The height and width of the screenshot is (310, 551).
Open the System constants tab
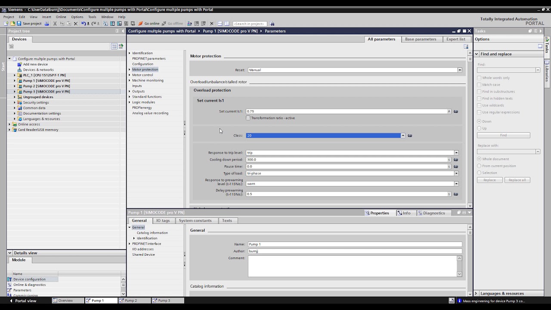pos(195,220)
